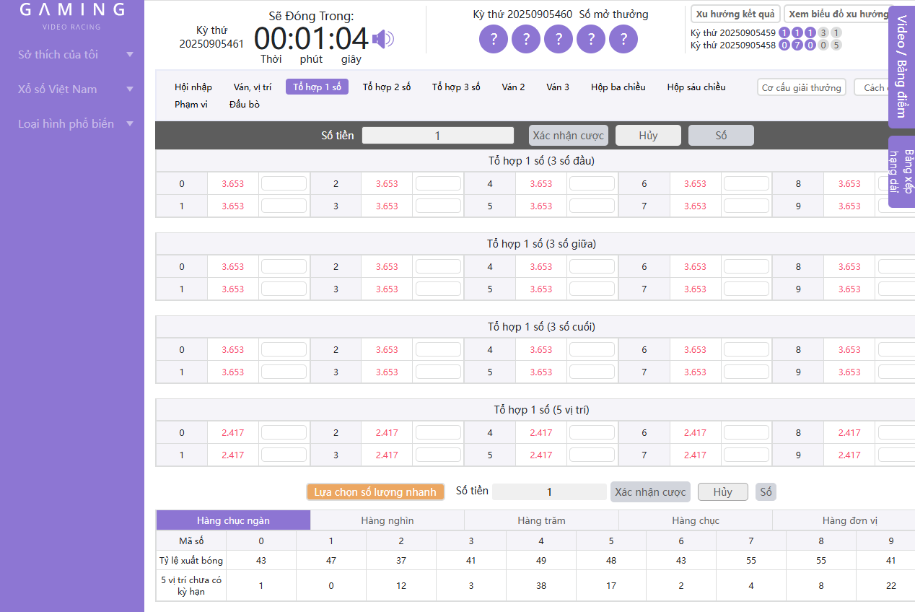Open the Hộp ba chiều tab
This screenshot has width=915, height=612.
click(x=618, y=87)
